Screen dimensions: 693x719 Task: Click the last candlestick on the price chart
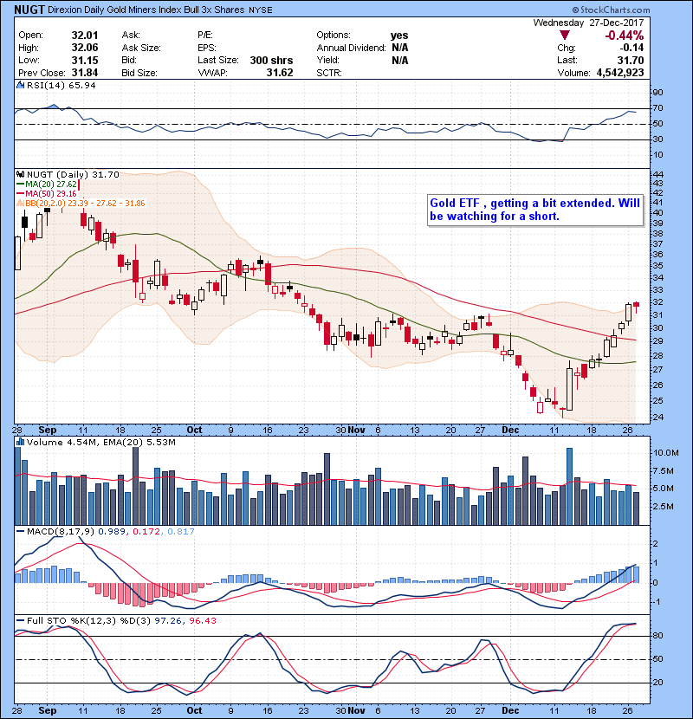637,304
